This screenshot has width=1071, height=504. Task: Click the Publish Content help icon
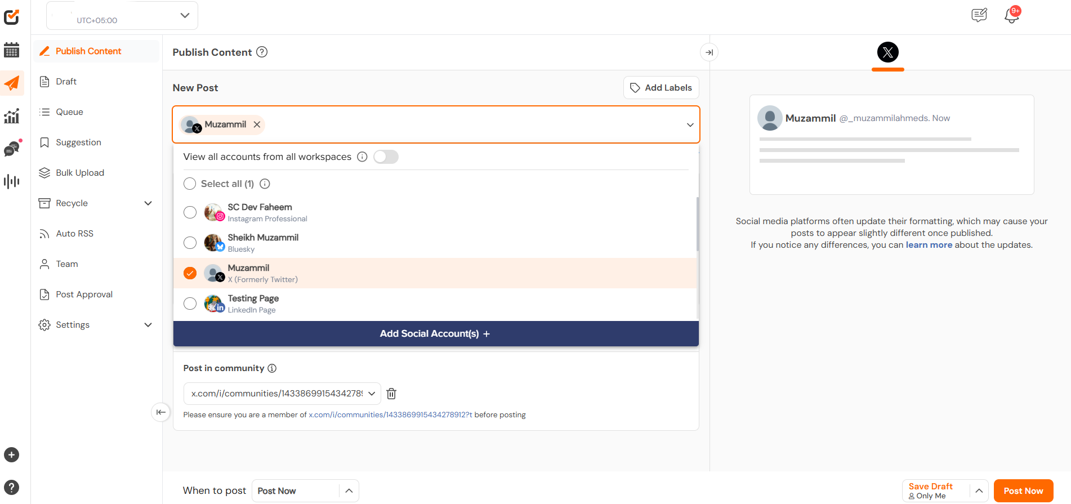coord(262,52)
